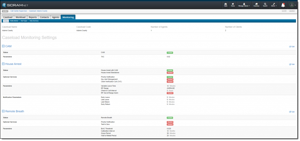Image resolution: width=300 pixels, height=141 pixels.
Task: Click the user profile avatar
Action: pos(292,5)
